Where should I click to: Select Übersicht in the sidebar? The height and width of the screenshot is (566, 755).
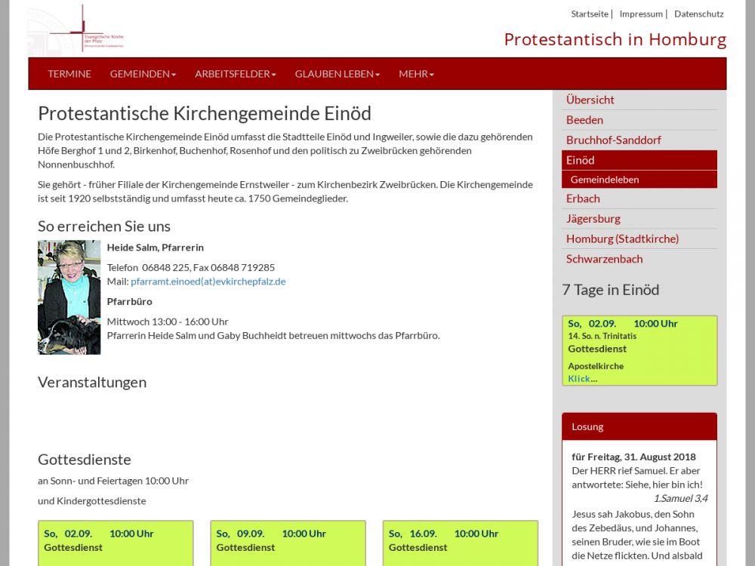pyautogui.click(x=590, y=100)
